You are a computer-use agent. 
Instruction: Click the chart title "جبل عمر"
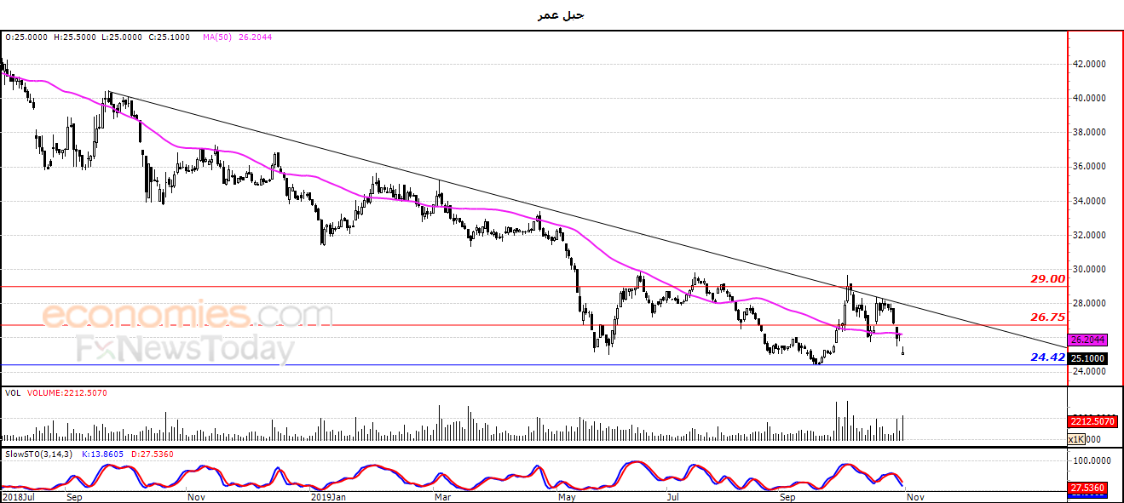click(562, 15)
